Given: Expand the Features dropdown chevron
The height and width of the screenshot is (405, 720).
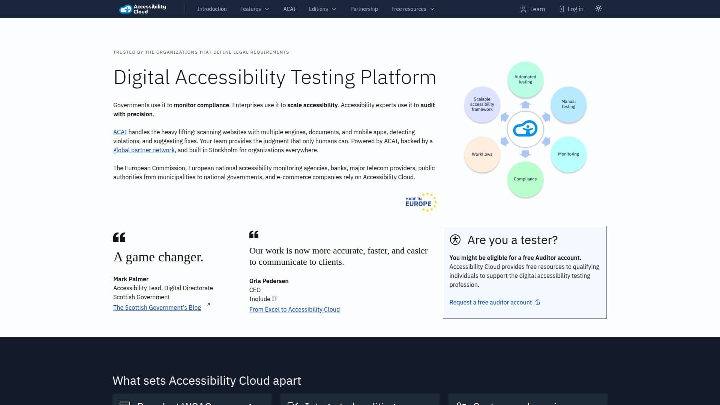Looking at the screenshot, I should tap(267, 9).
